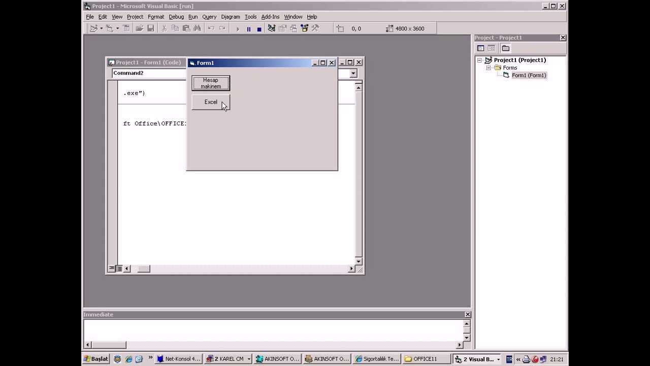Click the Başlat start button
This screenshot has height=366, width=650.
tap(96, 359)
